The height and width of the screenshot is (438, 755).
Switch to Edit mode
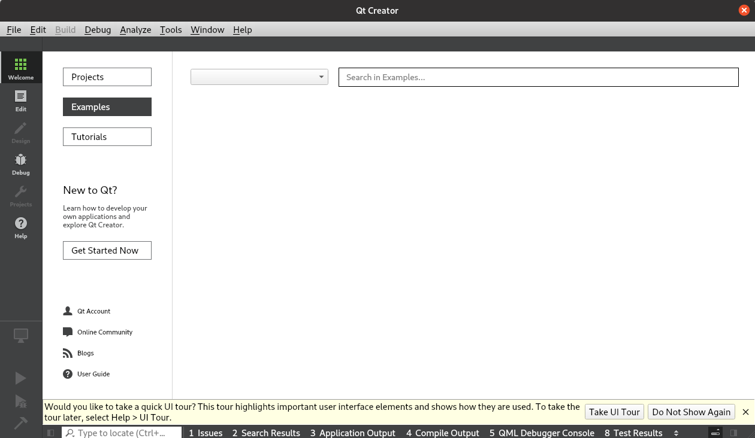21,100
